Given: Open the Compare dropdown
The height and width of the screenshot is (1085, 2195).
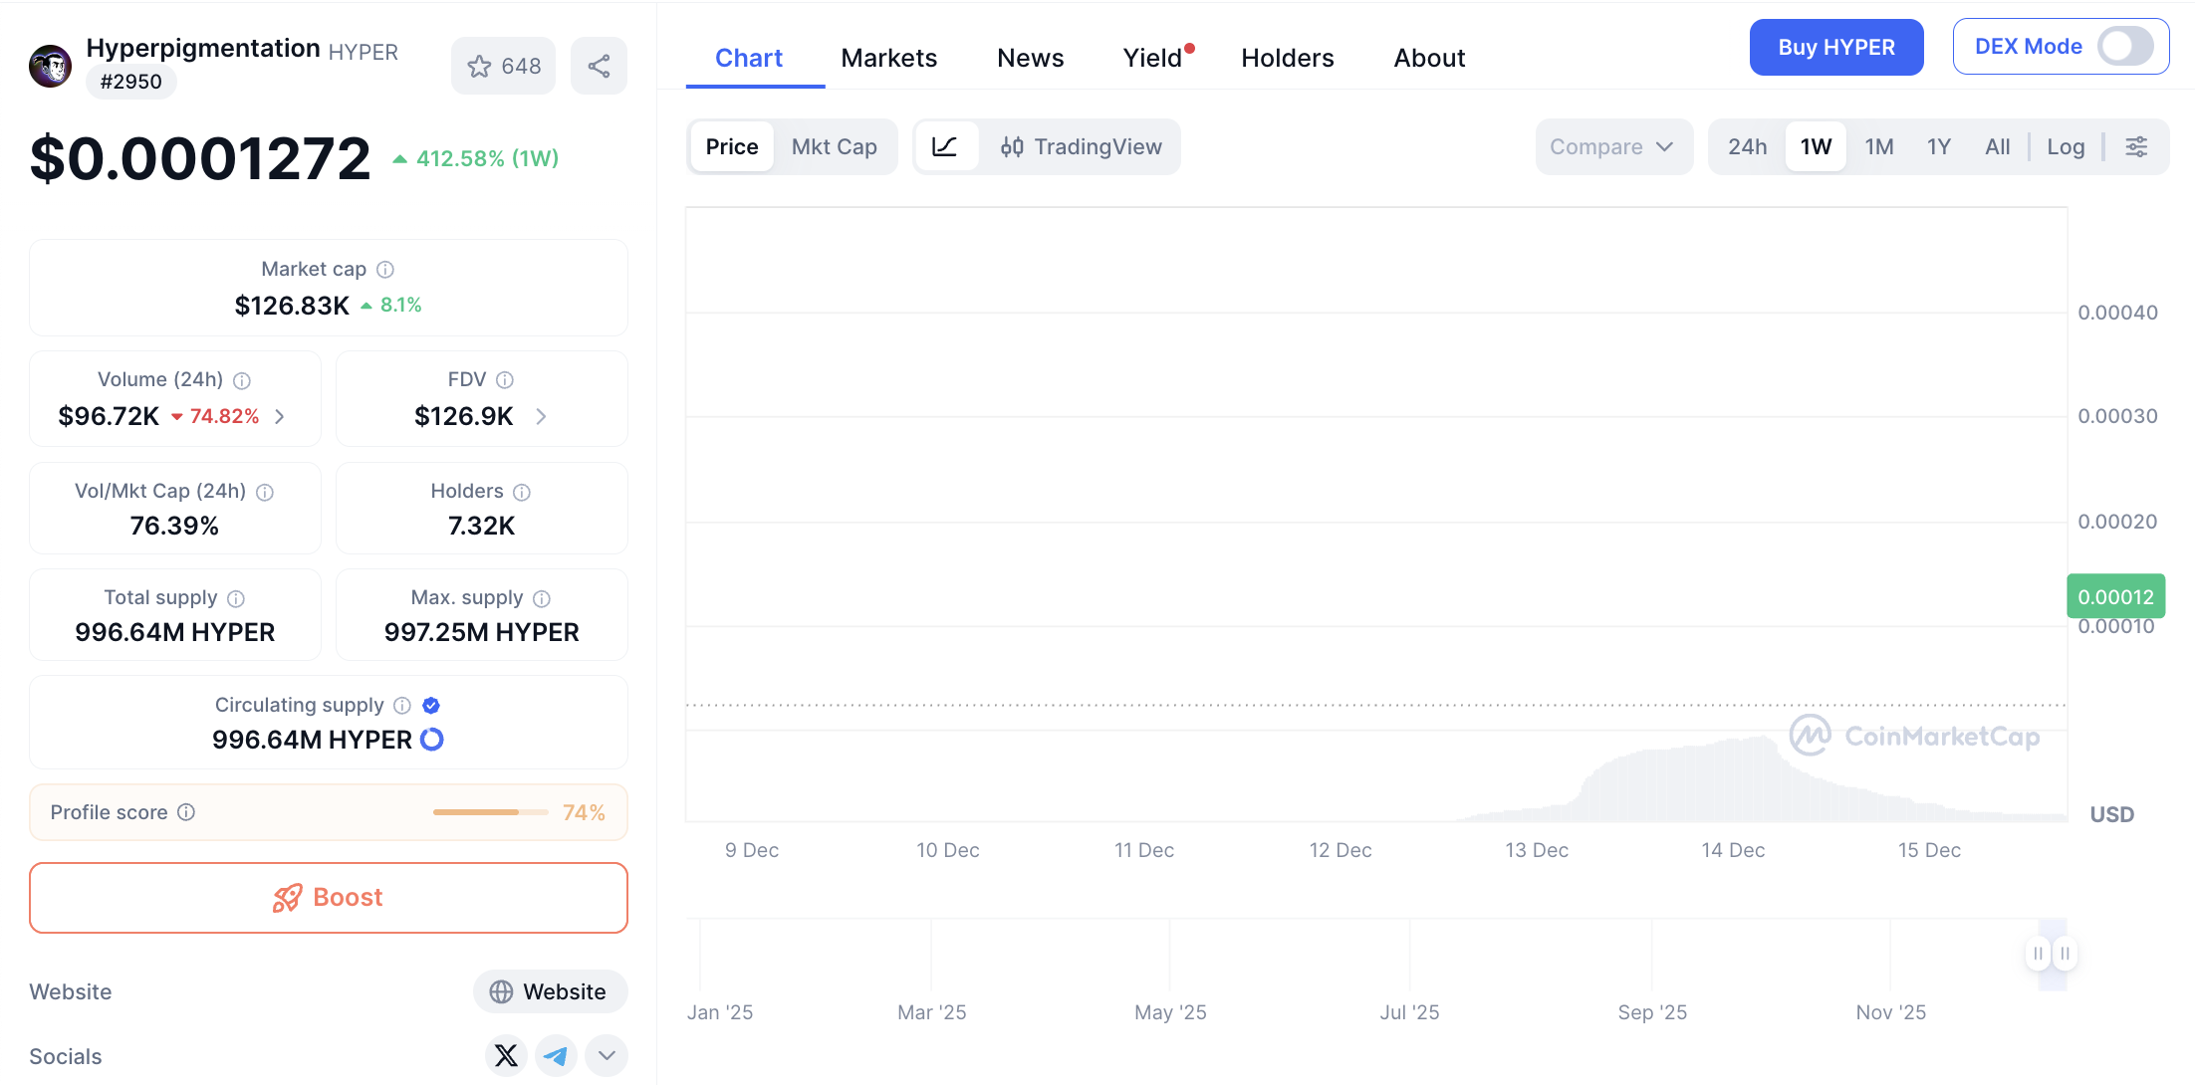Looking at the screenshot, I should coord(1611,147).
